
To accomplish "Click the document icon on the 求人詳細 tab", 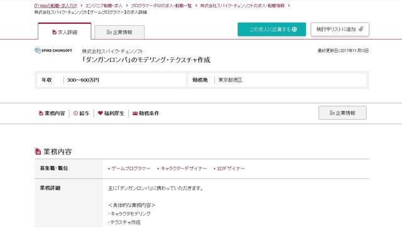I will pos(54,32).
